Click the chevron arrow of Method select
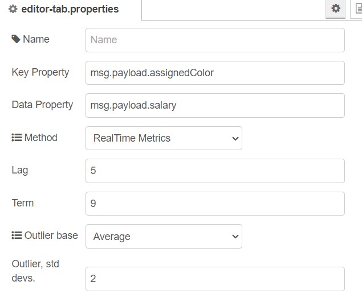362x302 pixels. pyautogui.click(x=235, y=138)
